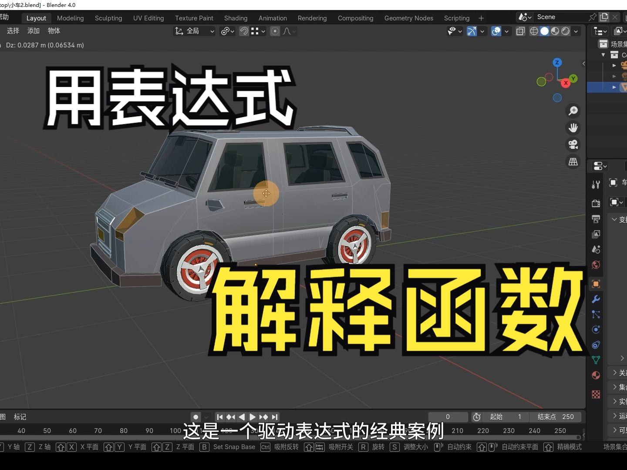
Task: Toggle snapping magnet icon
Action: point(244,31)
